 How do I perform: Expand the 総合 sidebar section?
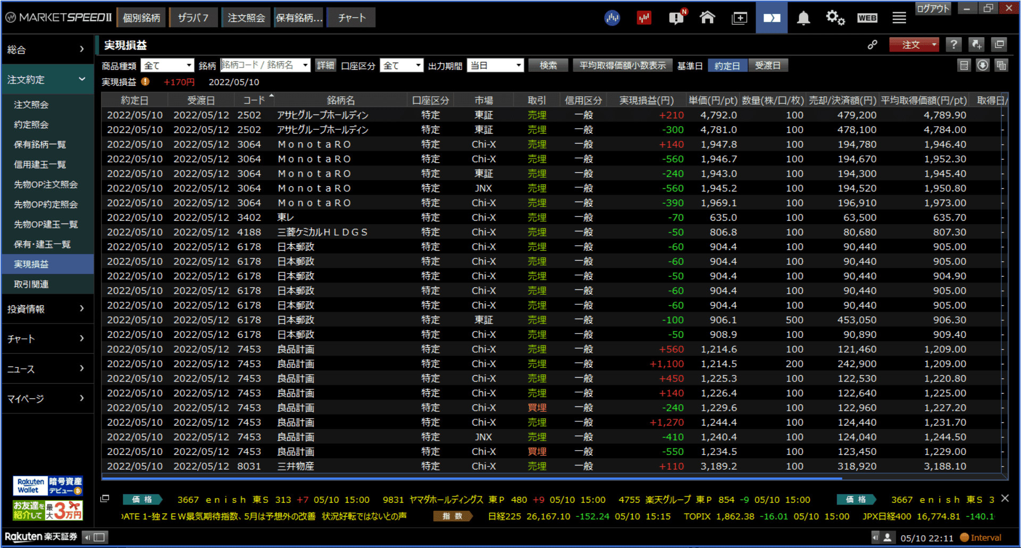click(47, 49)
